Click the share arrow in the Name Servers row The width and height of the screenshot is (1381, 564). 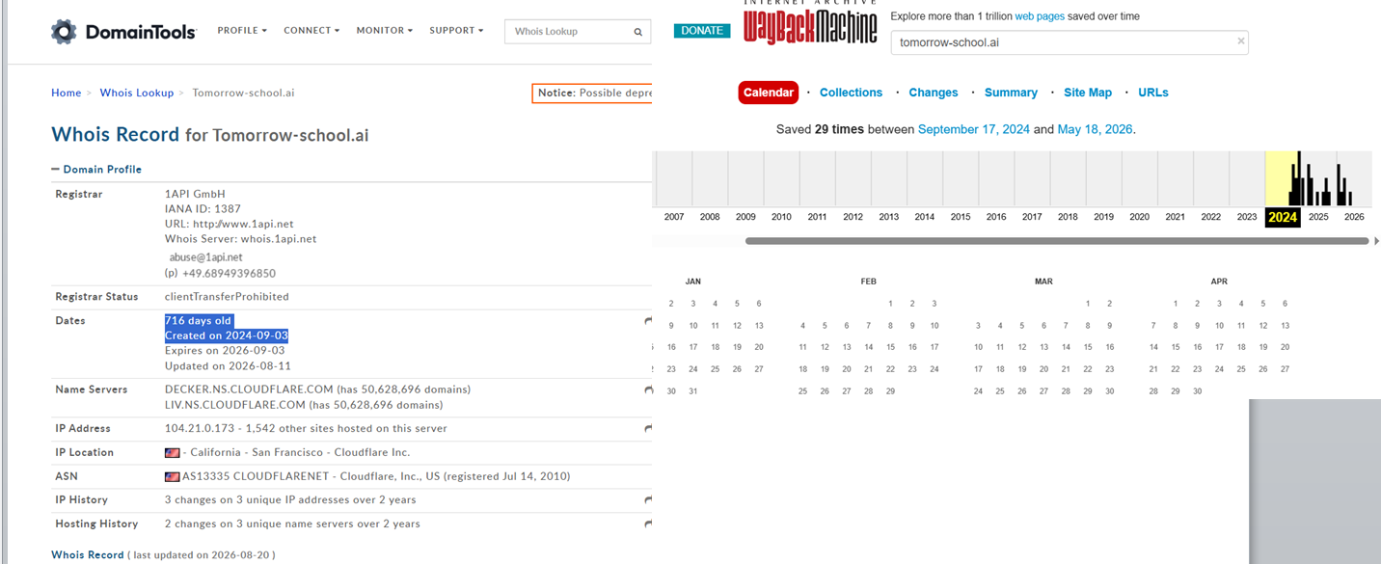point(648,389)
